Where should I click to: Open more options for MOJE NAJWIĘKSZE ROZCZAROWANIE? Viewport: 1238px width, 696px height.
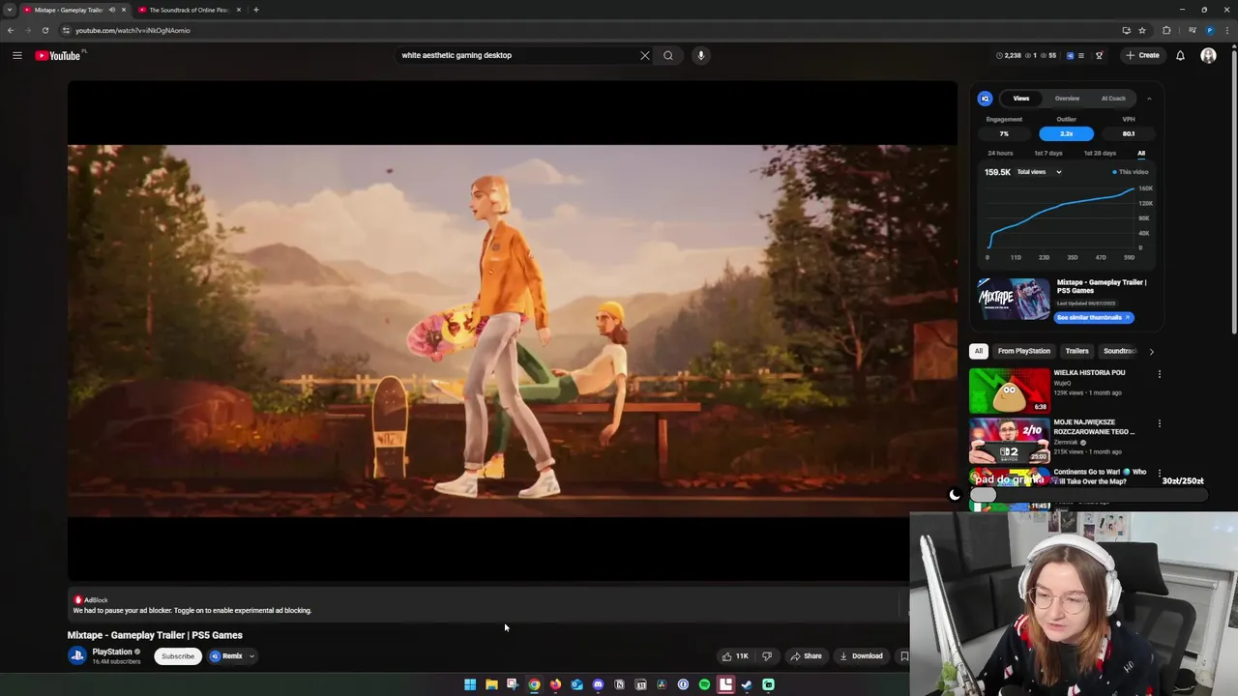pyautogui.click(x=1159, y=423)
